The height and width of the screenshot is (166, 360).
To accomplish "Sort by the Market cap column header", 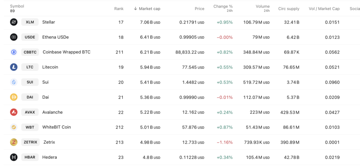I will (149, 9).
